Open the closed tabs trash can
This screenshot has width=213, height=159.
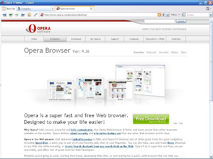[208, 9]
